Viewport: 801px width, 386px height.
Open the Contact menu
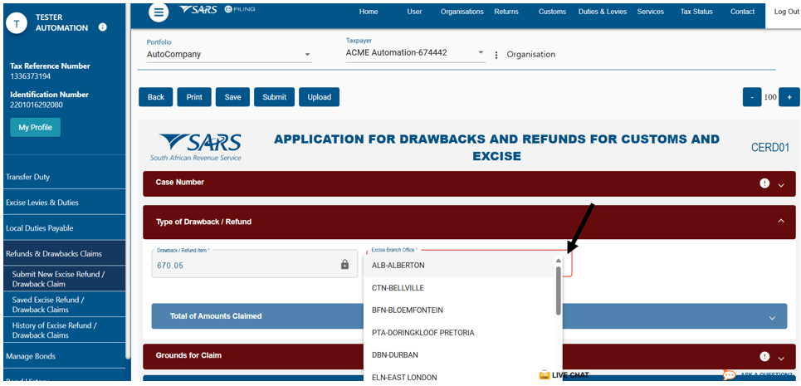click(742, 12)
